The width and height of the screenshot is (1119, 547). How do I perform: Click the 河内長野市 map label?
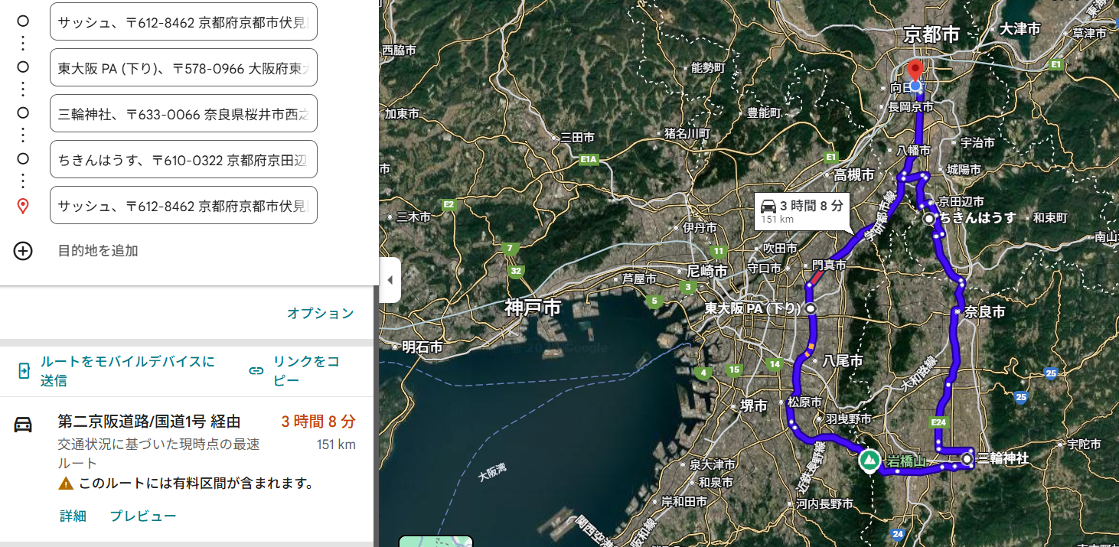coord(826,503)
